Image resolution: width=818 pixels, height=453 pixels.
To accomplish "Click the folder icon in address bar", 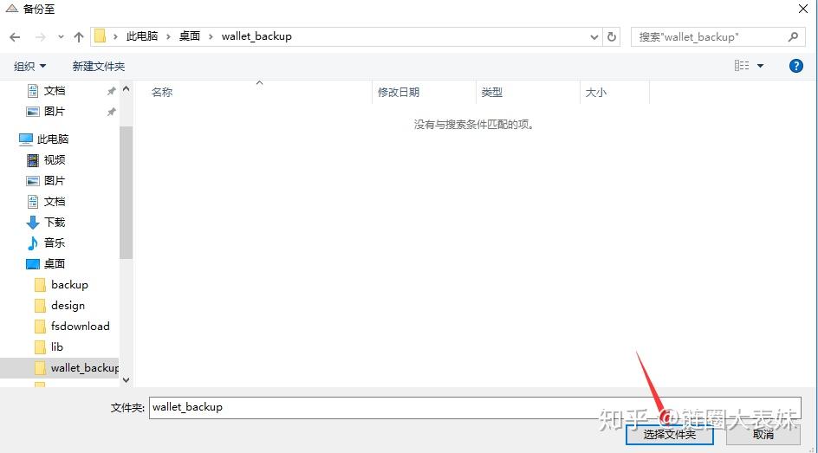I will coord(101,36).
